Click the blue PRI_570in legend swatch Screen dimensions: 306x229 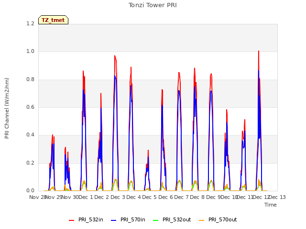coord(114,220)
